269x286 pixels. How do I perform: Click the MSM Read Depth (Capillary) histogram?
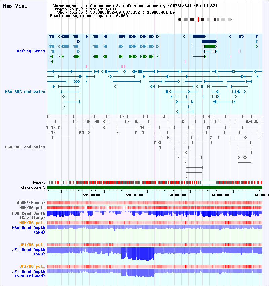pyautogui.click(x=155, y=214)
